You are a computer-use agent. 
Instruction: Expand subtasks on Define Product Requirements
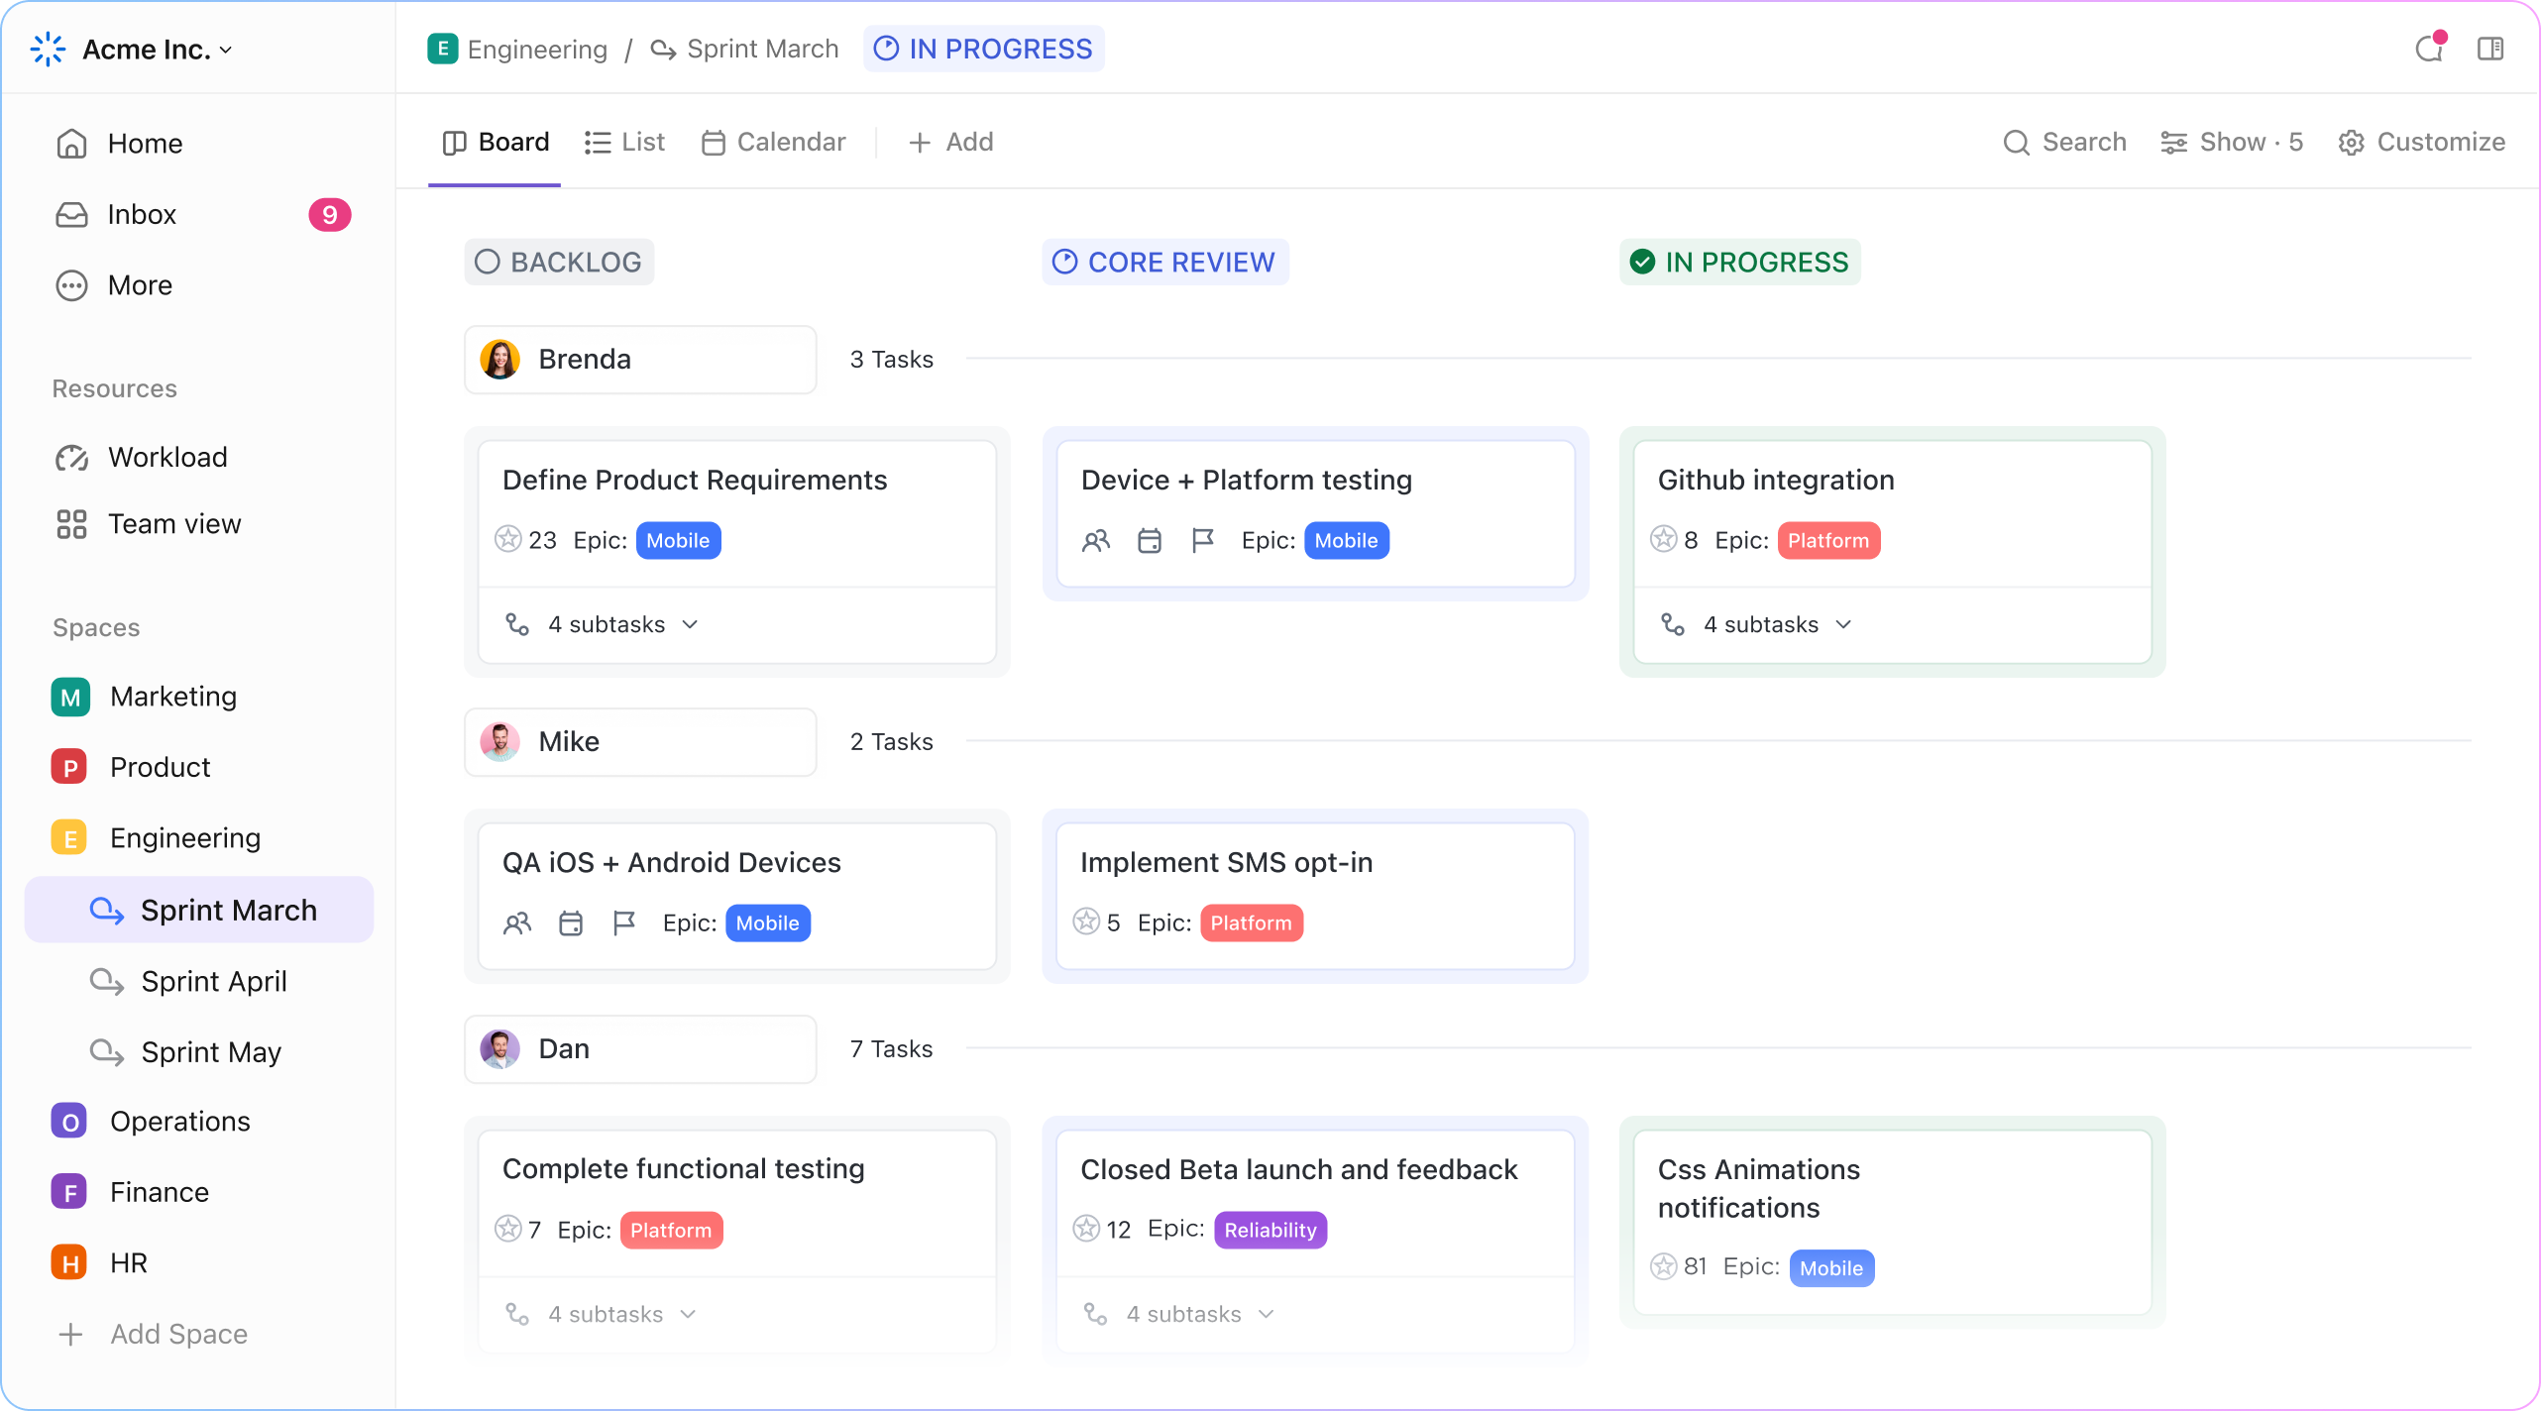621,624
